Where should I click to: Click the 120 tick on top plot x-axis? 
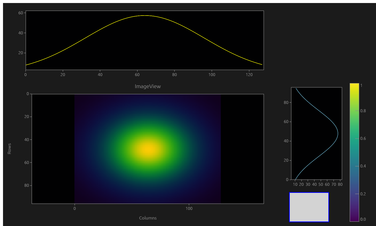[x=249, y=75]
